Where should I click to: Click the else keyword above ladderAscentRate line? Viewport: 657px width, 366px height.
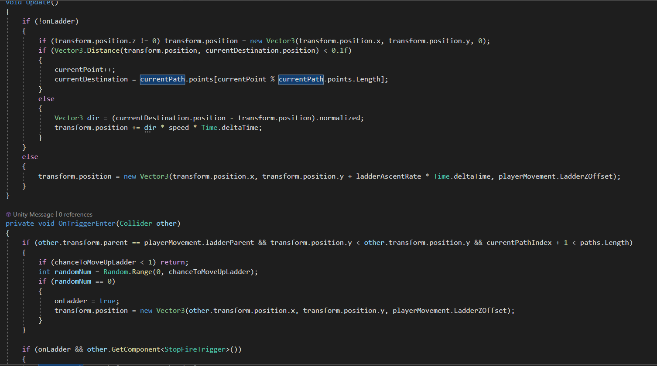[30, 157]
